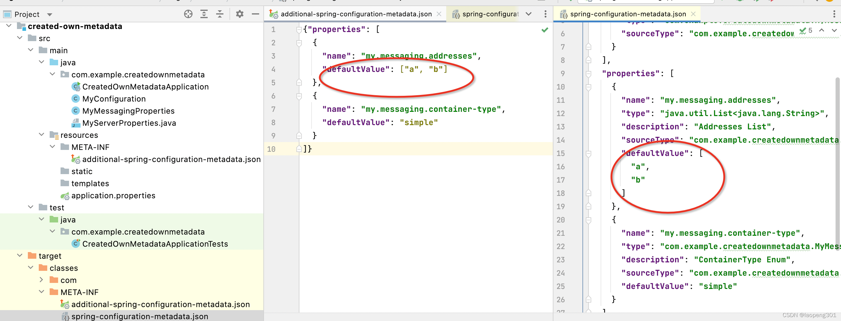Screen dimensions: 841x321
Task: Click the inspection widget showing 5 typos
Action: (x=806, y=31)
